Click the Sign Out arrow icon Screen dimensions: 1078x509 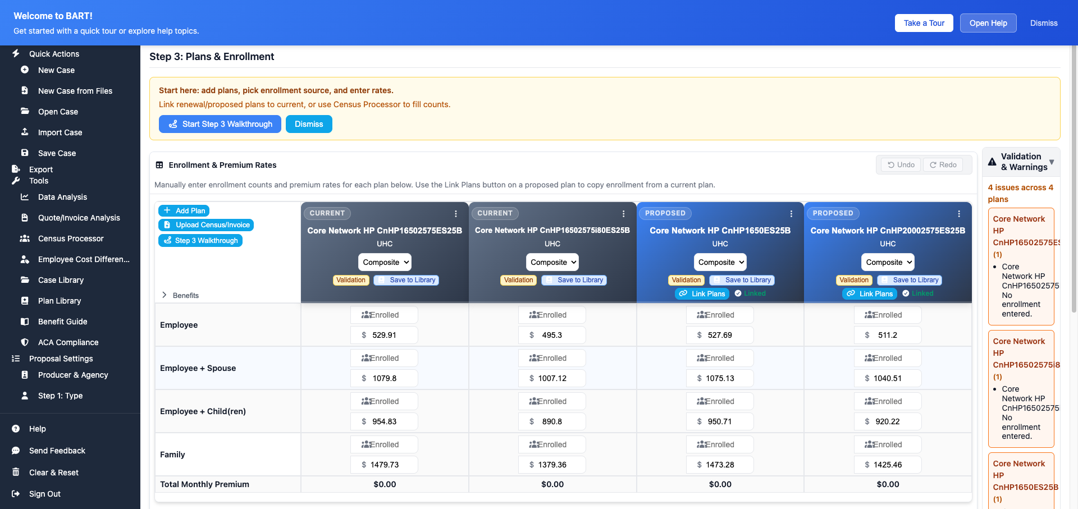point(16,494)
